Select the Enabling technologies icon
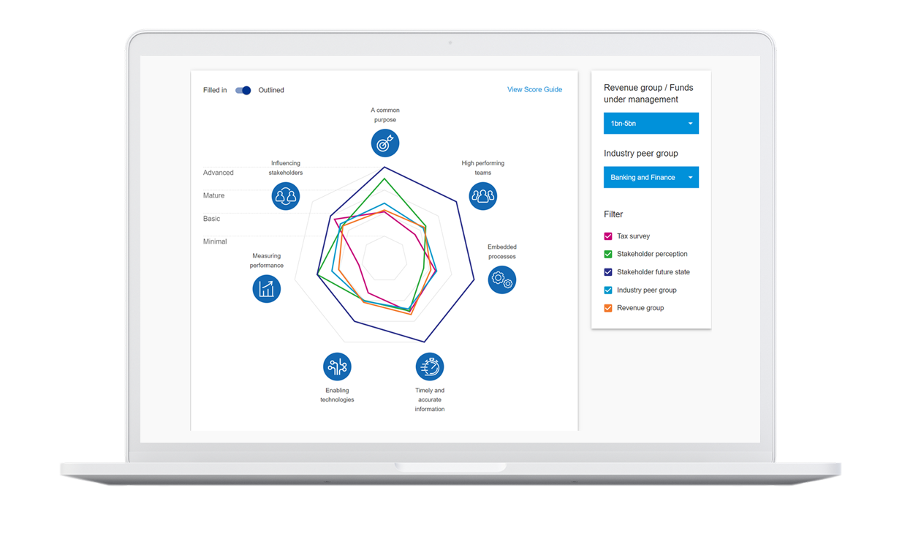This screenshot has height=537, width=902. pos(337,367)
